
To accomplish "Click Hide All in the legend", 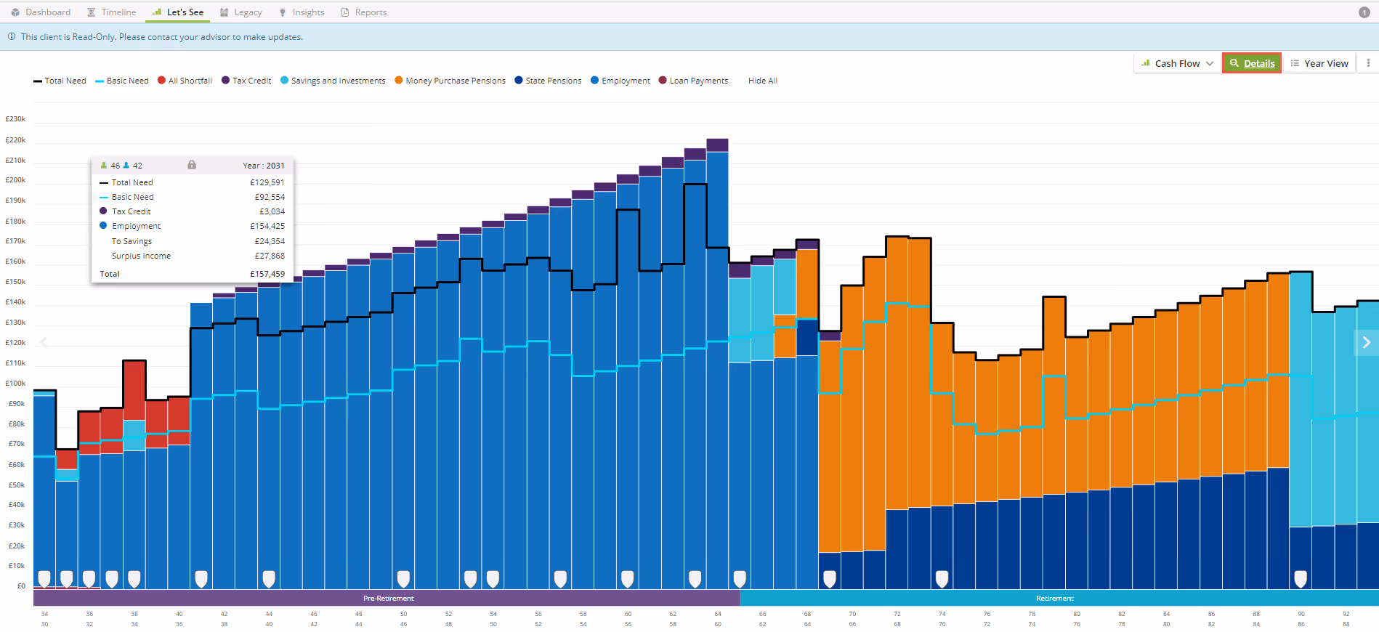I will pyautogui.click(x=763, y=81).
